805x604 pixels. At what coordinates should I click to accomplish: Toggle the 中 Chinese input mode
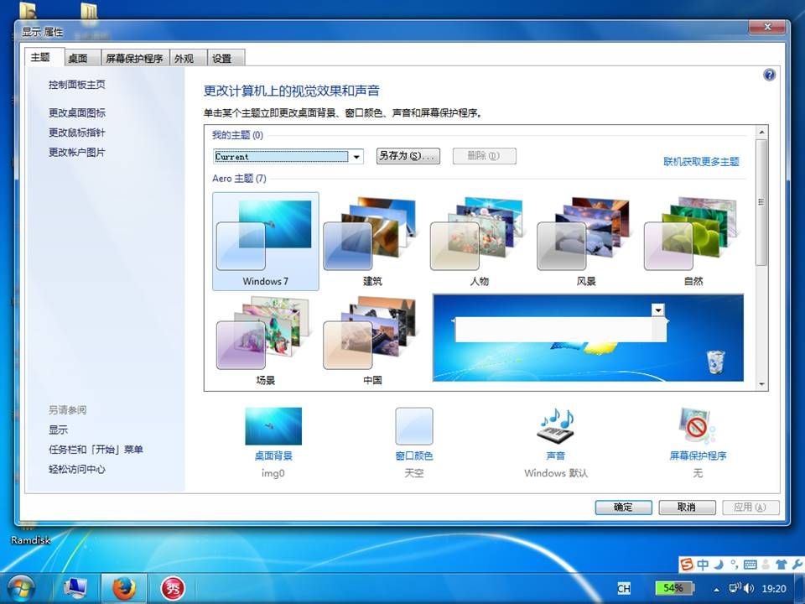click(703, 565)
